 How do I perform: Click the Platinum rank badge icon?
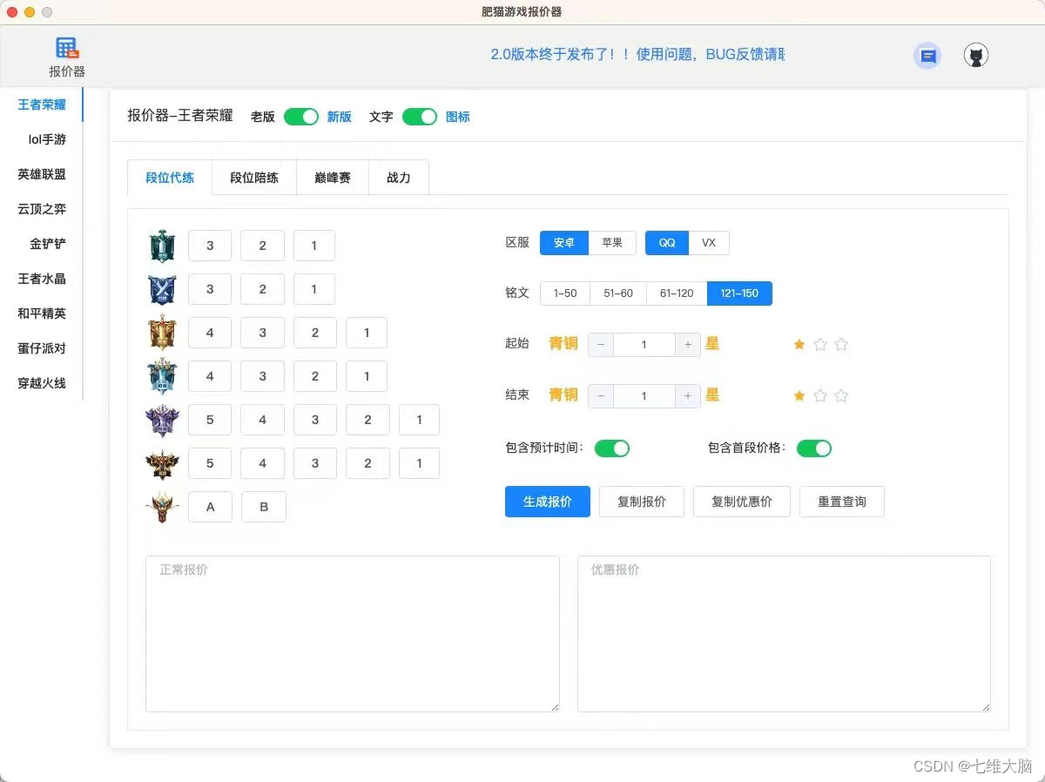162,376
